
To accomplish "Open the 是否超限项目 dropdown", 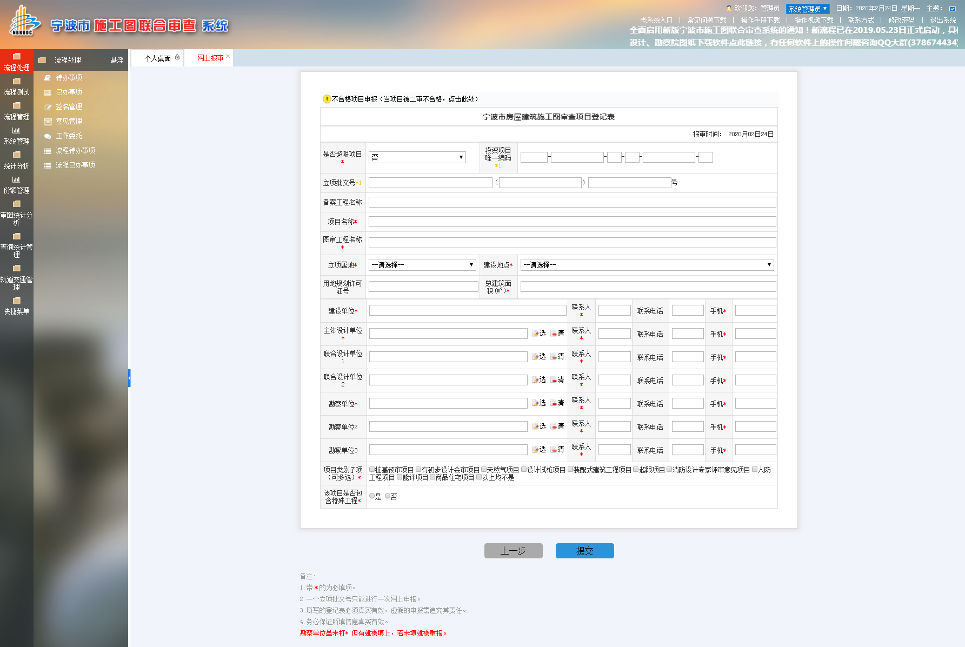I will pyautogui.click(x=417, y=157).
